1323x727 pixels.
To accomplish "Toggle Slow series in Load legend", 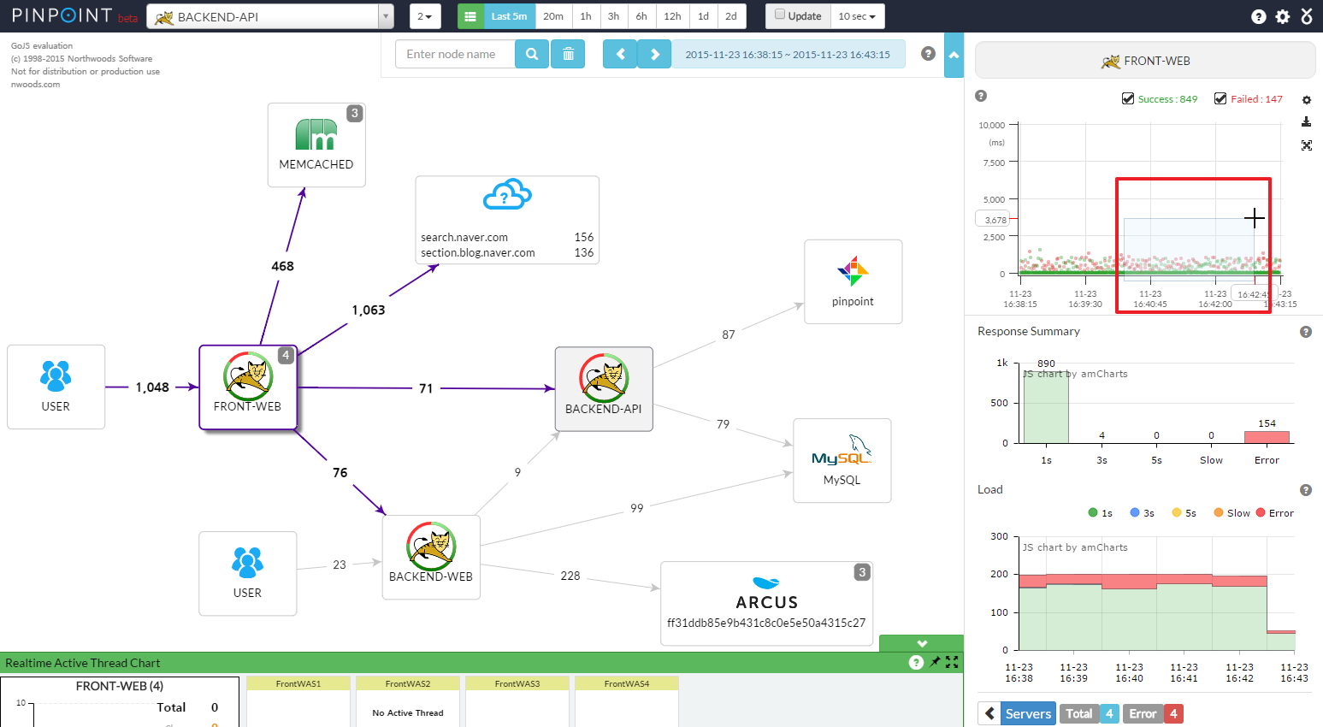I will [1231, 513].
